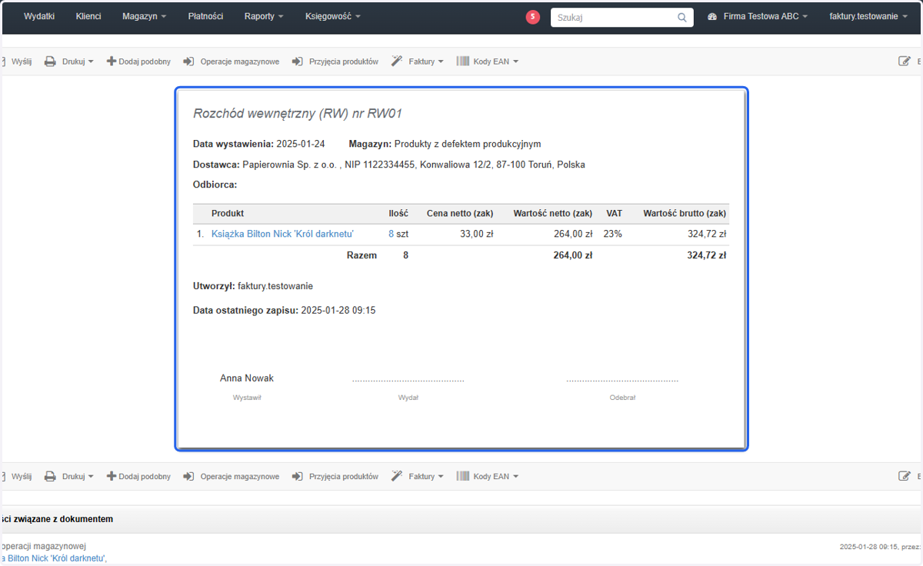Click last save date 2025-01-28 09:15 in the document
The image size is (923, 566).
click(338, 311)
